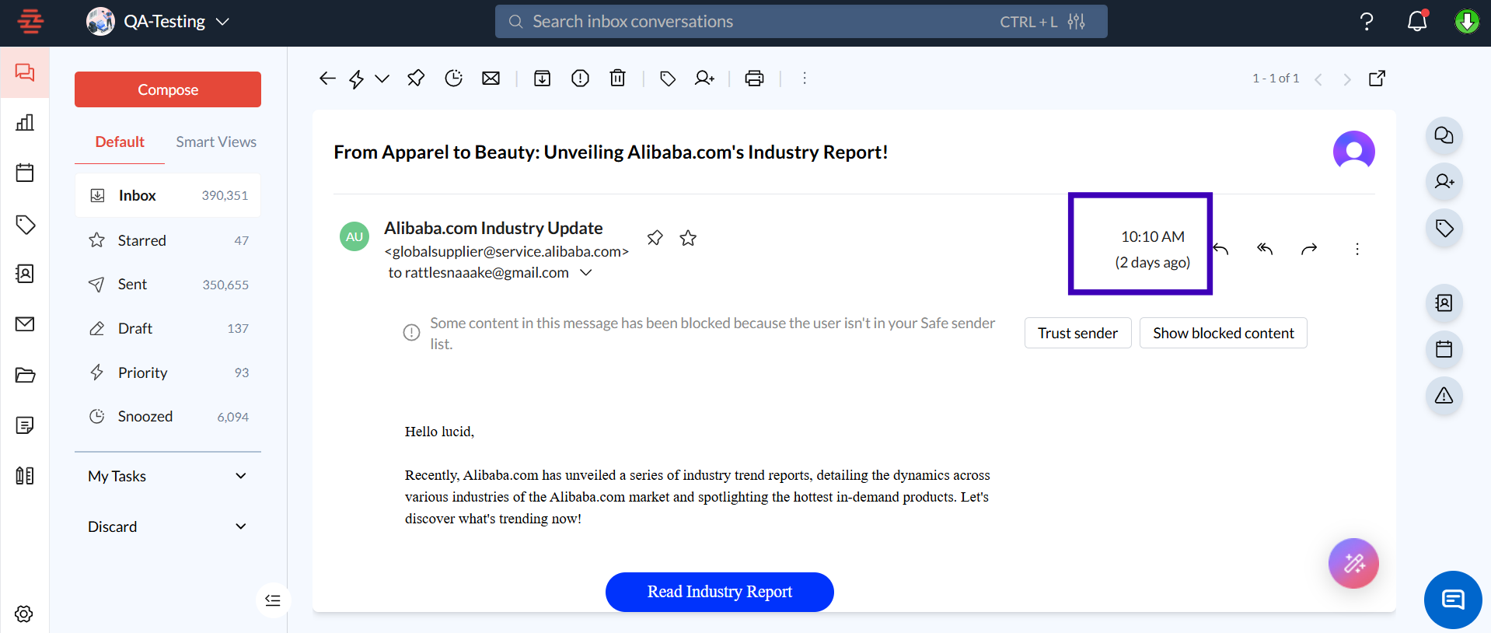This screenshot has width=1491, height=633.
Task: Open the Snoozed folder
Action: tap(145, 417)
